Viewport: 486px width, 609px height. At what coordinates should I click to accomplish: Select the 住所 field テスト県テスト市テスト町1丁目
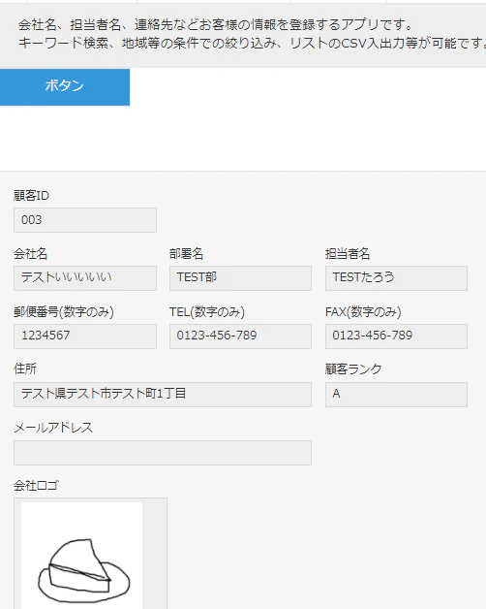coord(163,395)
